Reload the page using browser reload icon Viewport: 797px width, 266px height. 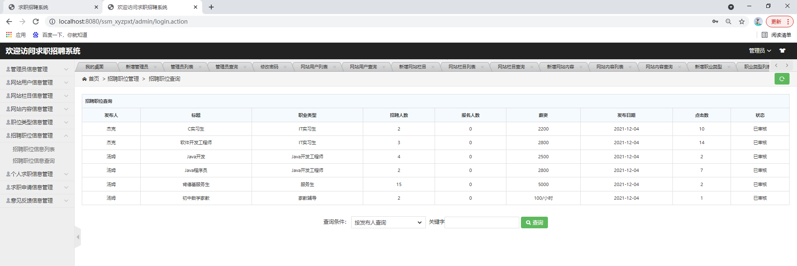[x=36, y=22]
